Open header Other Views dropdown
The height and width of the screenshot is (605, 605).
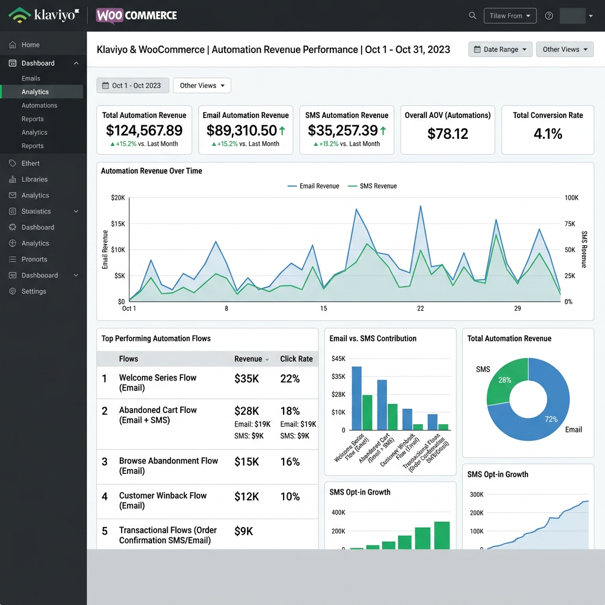coord(565,50)
